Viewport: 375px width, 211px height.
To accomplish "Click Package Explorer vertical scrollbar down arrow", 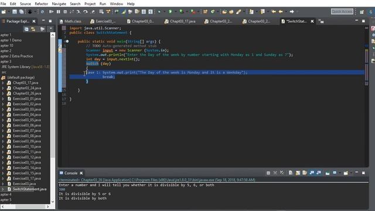I will pos(53,202).
